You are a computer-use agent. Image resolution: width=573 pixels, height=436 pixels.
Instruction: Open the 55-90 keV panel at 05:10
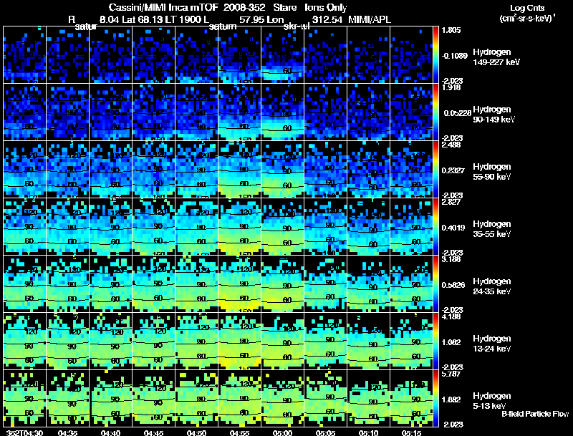click(x=369, y=170)
